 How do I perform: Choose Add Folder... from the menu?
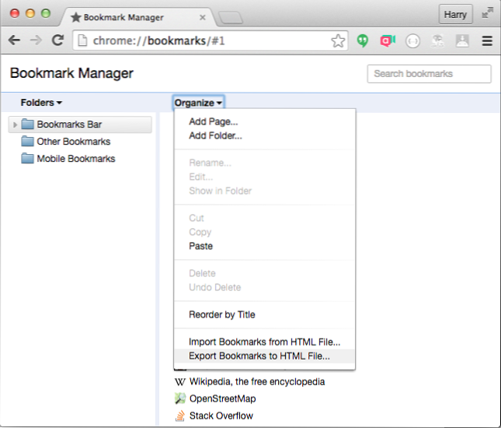click(x=215, y=135)
